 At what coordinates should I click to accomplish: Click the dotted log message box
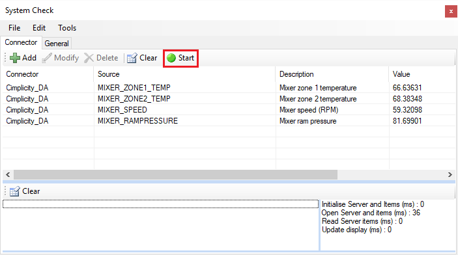pos(160,204)
